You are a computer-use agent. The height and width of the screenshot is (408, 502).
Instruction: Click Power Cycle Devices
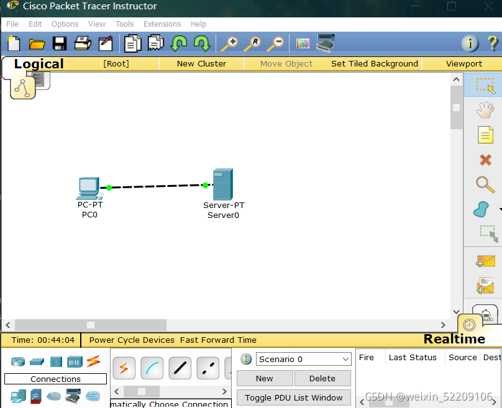[x=132, y=340]
